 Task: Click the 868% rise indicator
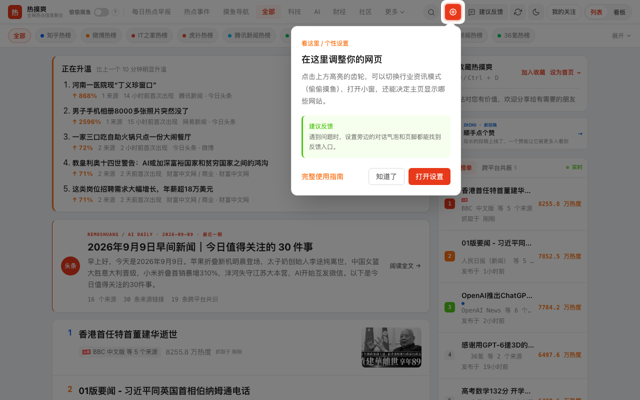[84, 95]
